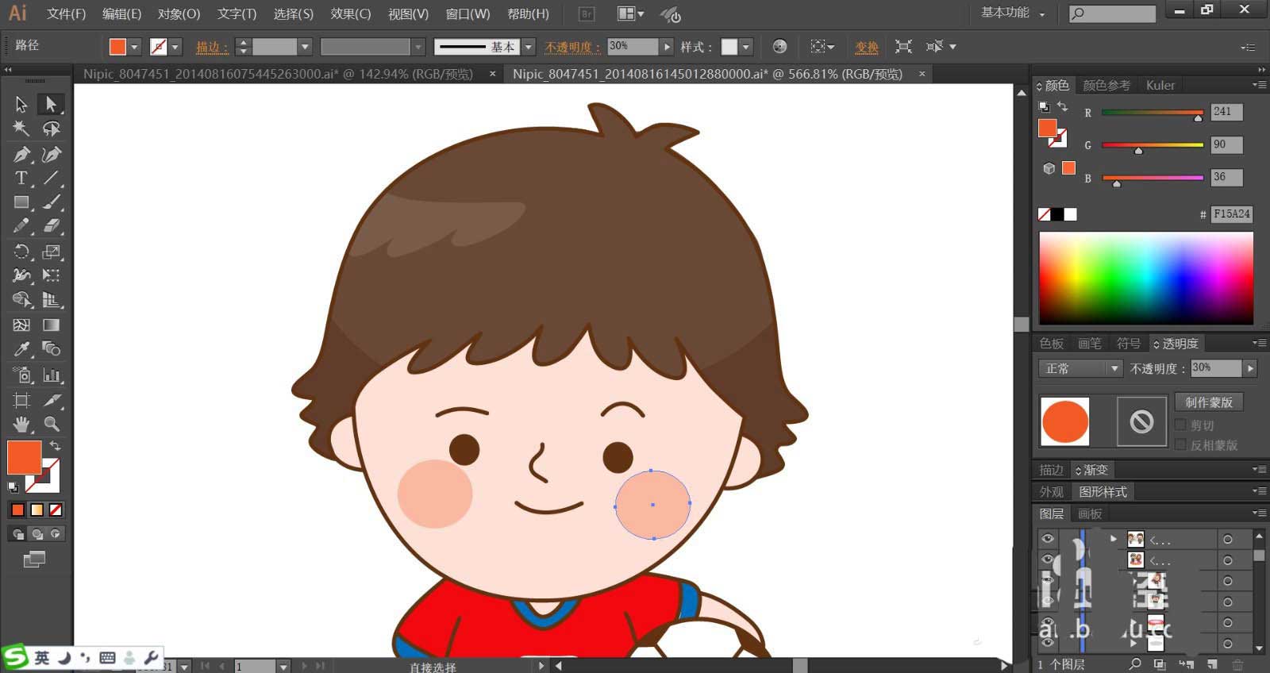Set toolbox to Gradient fill mode

pos(37,510)
